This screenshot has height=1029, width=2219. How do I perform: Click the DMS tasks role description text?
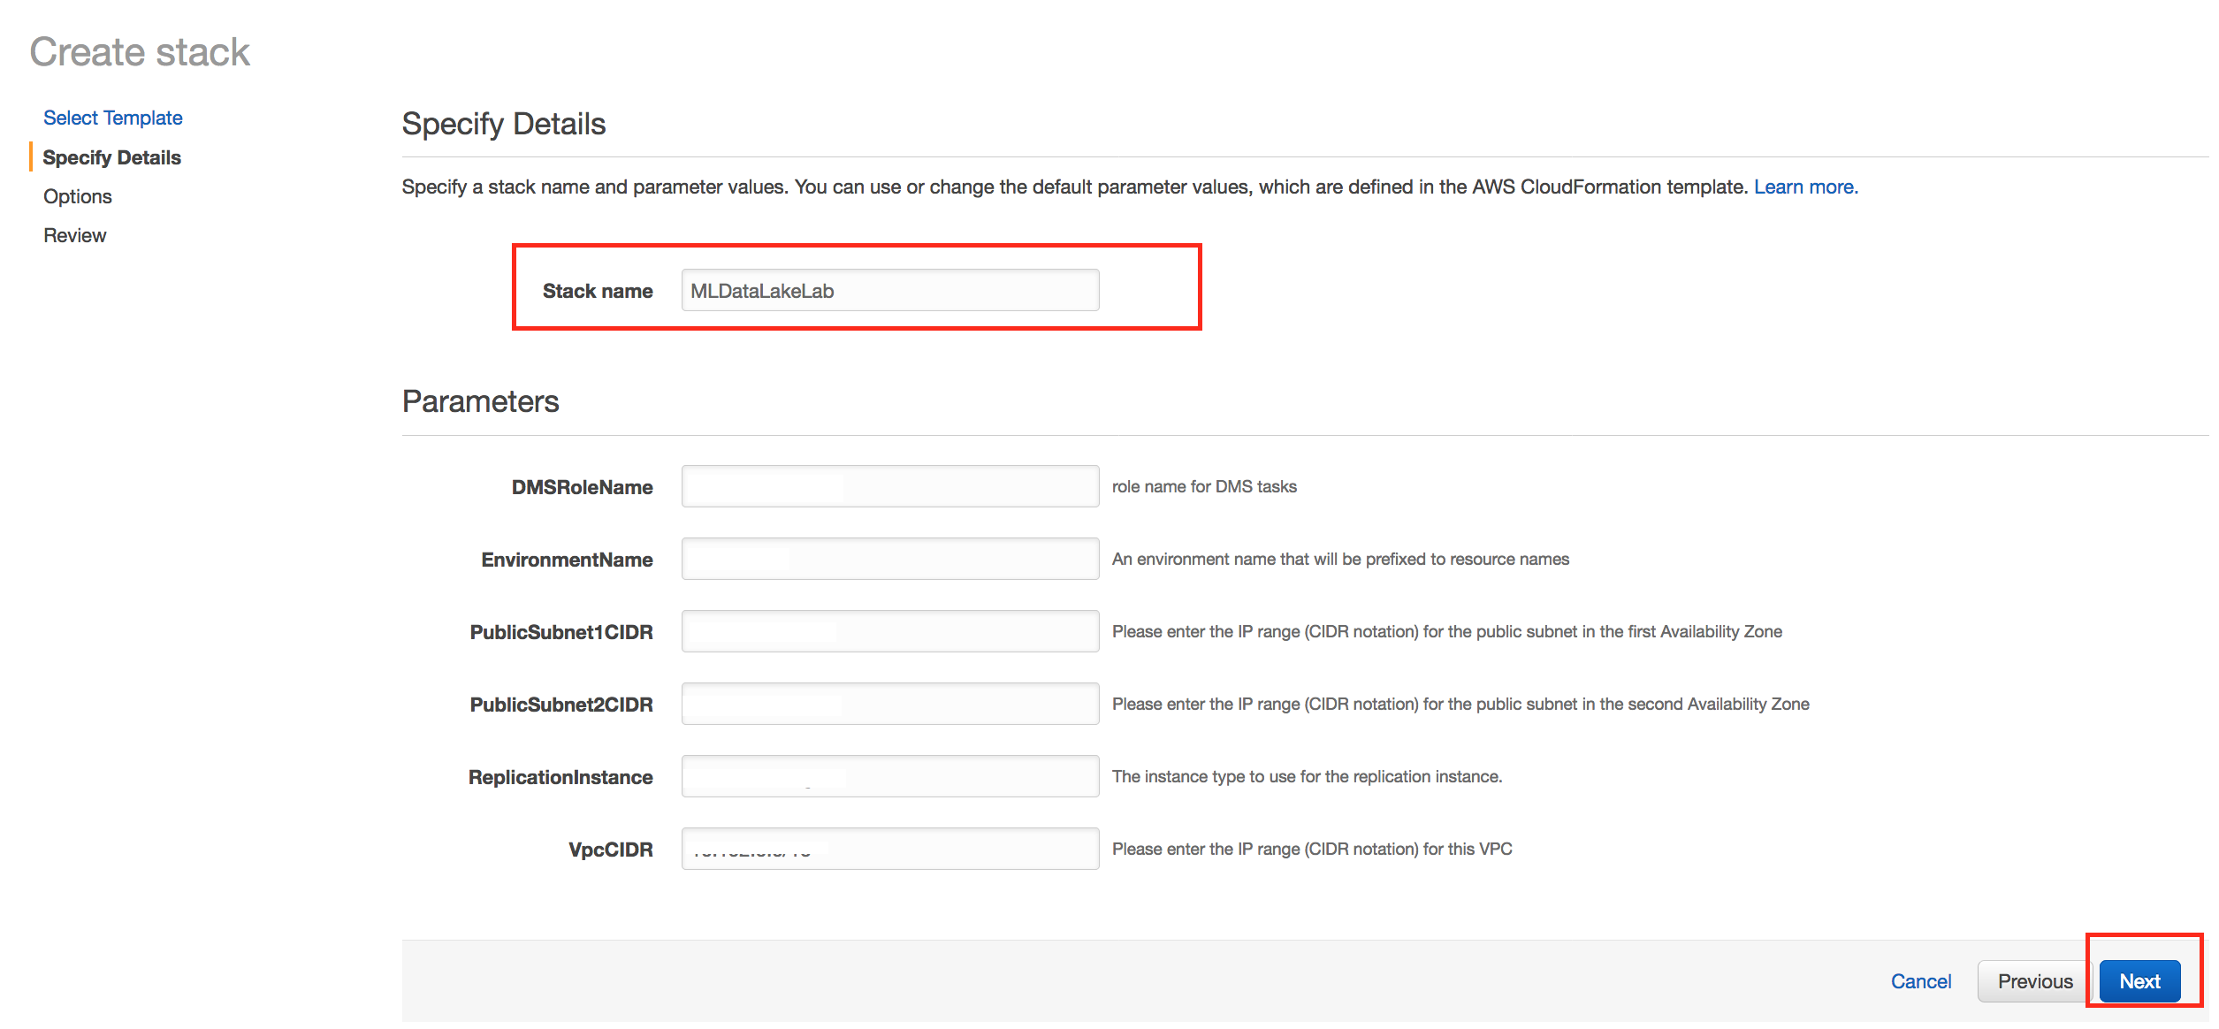pos(1203,487)
